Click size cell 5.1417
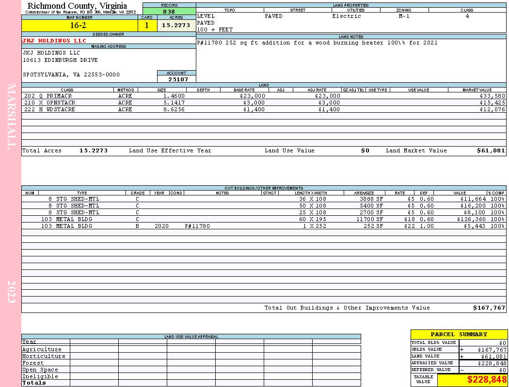 point(174,103)
